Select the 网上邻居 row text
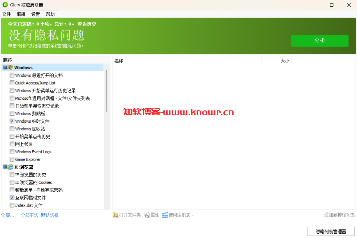This screenshot has height=238, width=357. pos(24,144)
